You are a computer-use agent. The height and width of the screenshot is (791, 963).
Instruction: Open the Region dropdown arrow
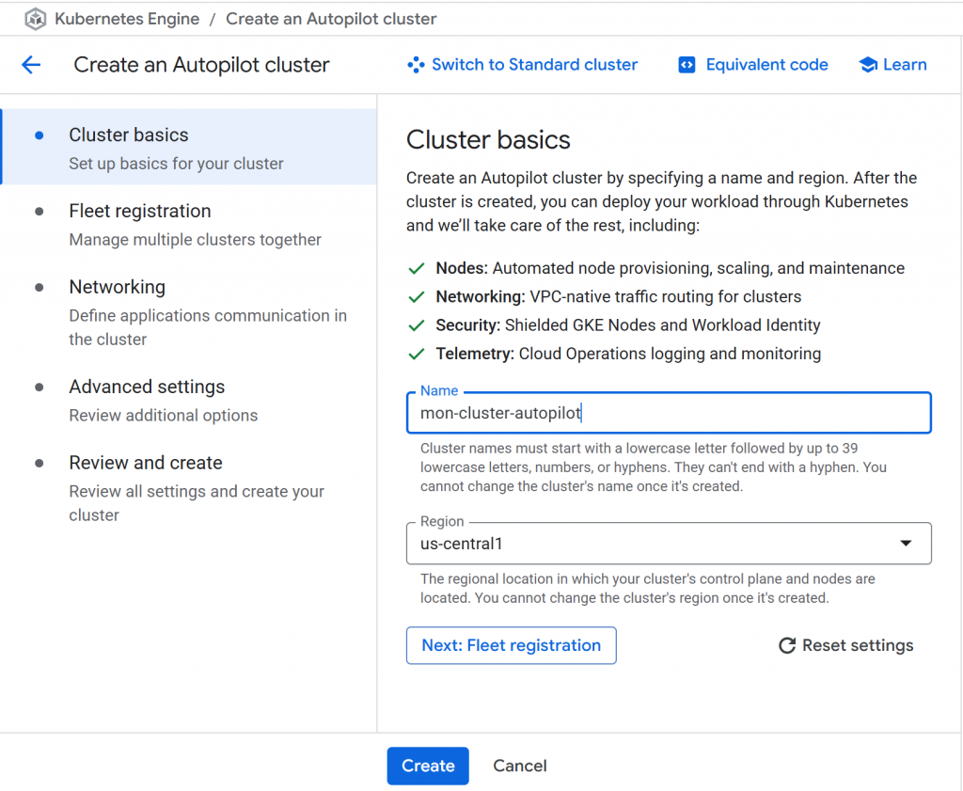tap(906, 544)
